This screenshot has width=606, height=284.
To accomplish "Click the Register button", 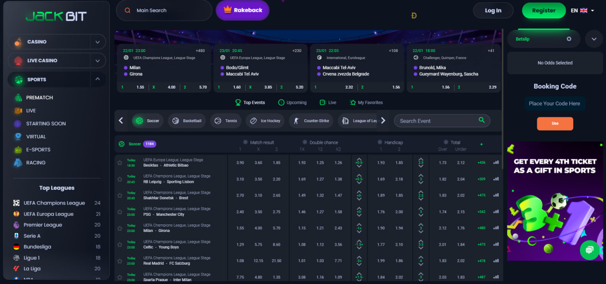I will pyautogui.click(x=544, y=10).
